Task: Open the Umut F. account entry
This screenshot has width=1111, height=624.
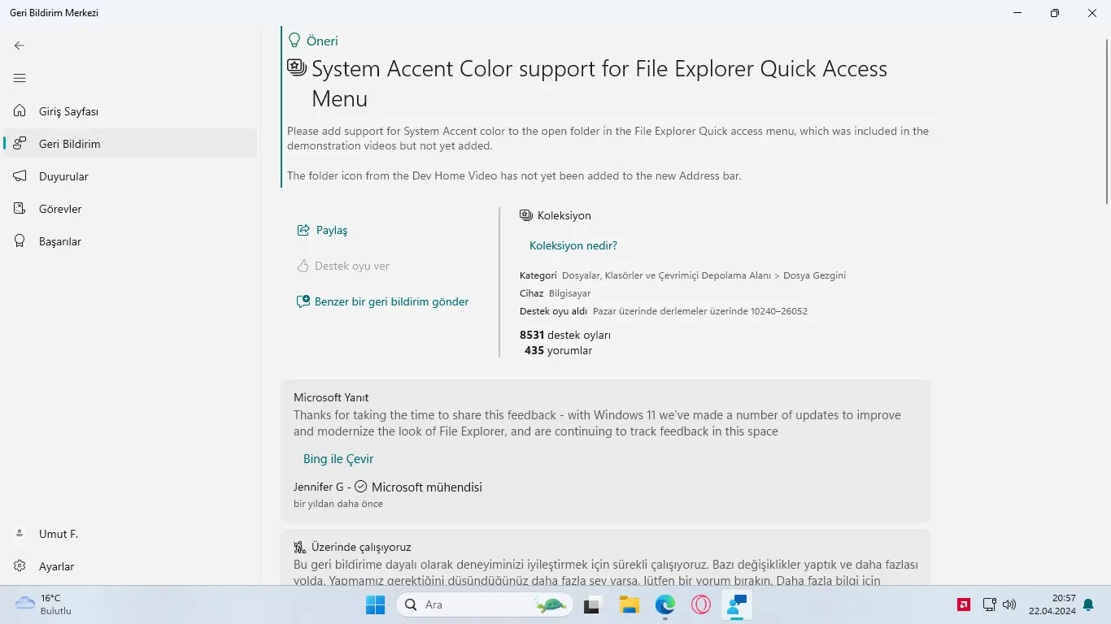Action: pyautogui.click(x=130, y=534)
